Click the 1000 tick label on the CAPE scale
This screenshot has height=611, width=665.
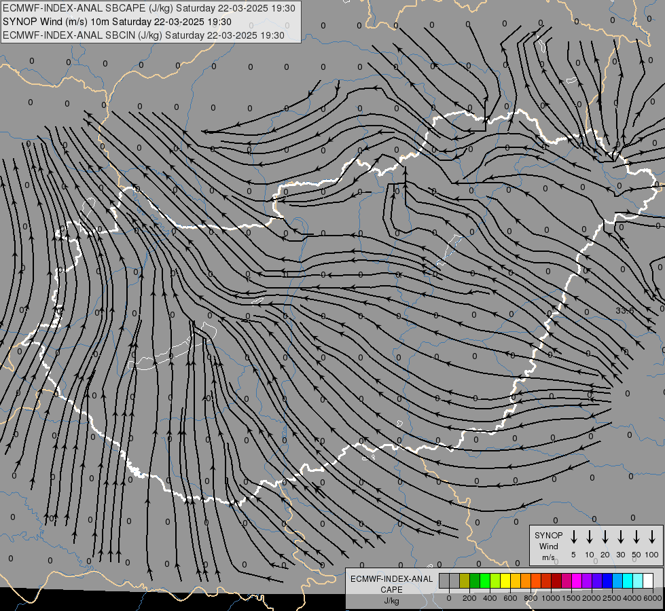pos(551,598)
